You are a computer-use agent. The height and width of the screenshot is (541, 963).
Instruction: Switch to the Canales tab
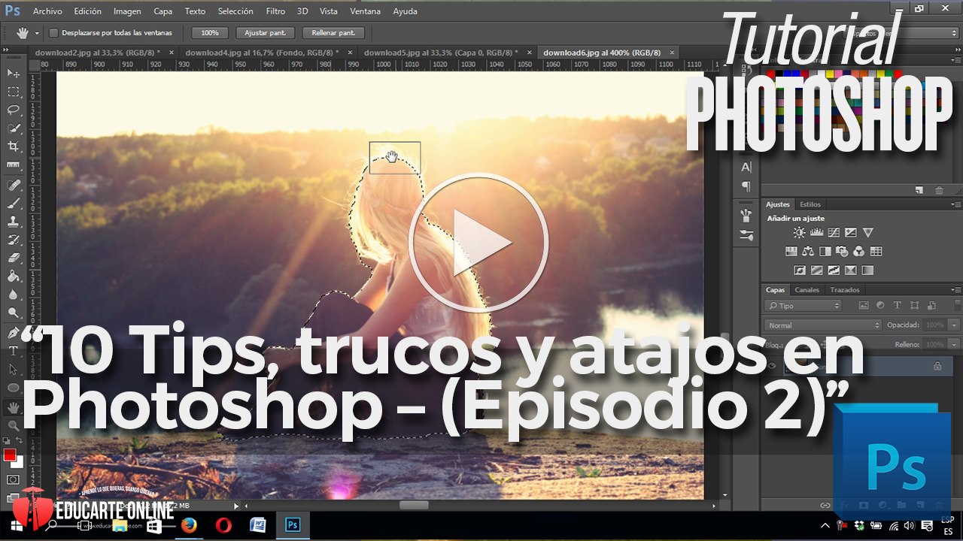(807, 290)
